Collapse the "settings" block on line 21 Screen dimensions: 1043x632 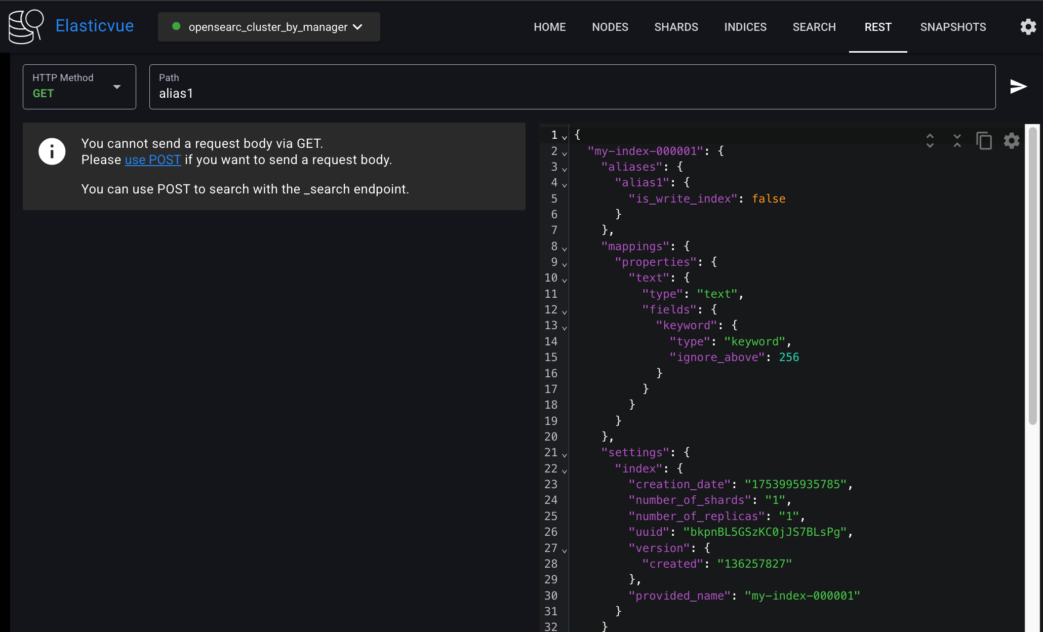(565, 454)
